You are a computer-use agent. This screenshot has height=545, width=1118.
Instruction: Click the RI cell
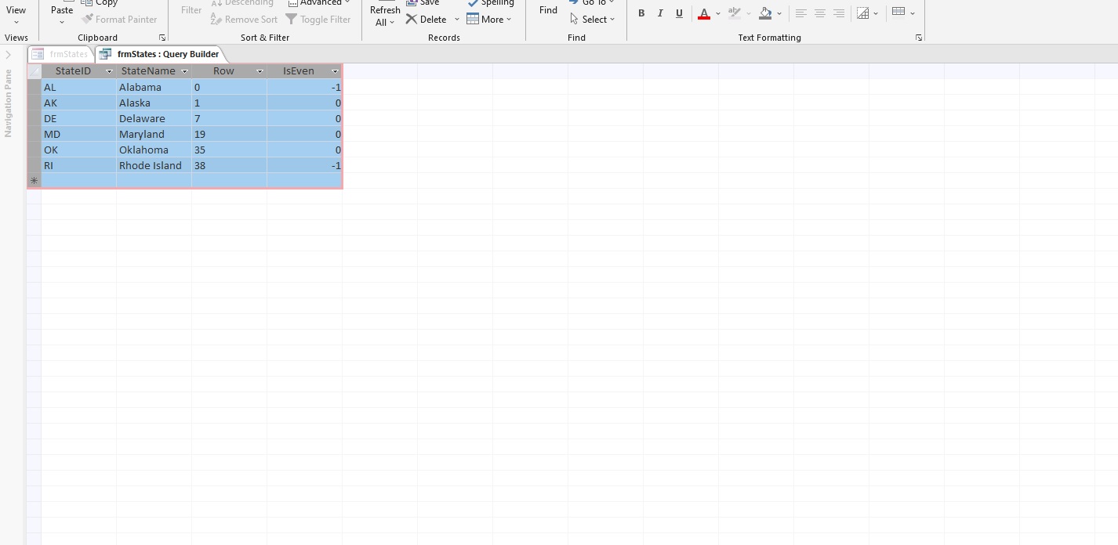click(x=78, y=165)
